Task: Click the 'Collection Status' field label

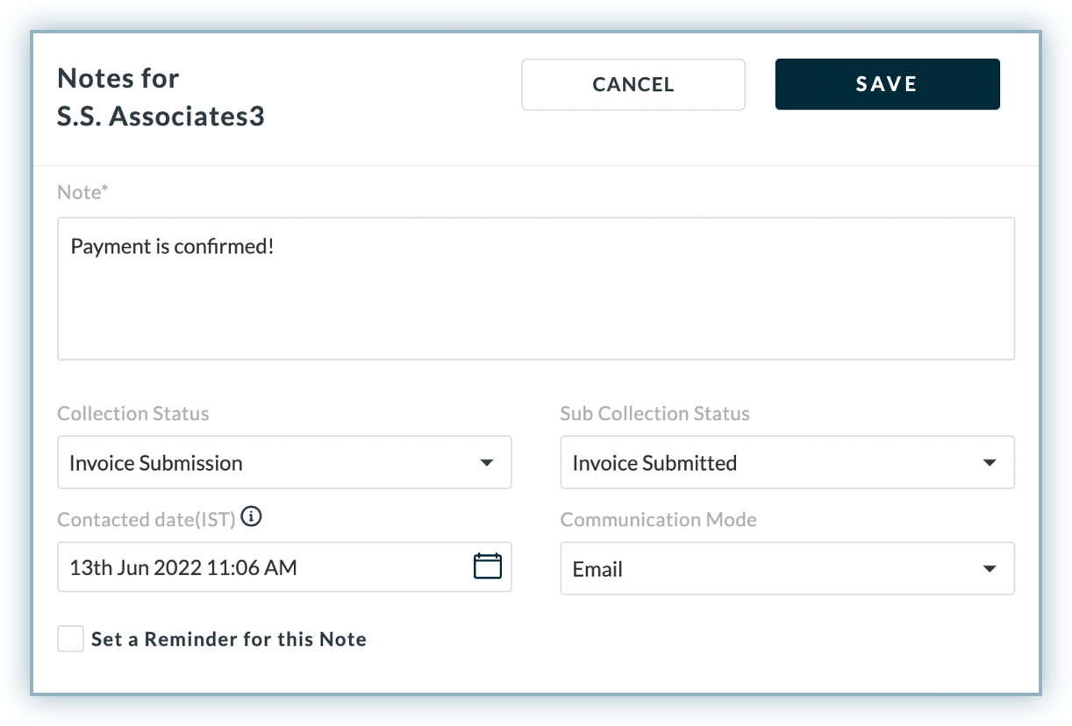Action: tap(133, 414)
